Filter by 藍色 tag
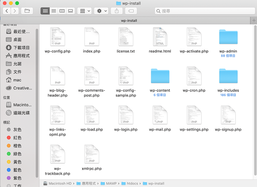257x187 pixels. (x=14, y=170)
